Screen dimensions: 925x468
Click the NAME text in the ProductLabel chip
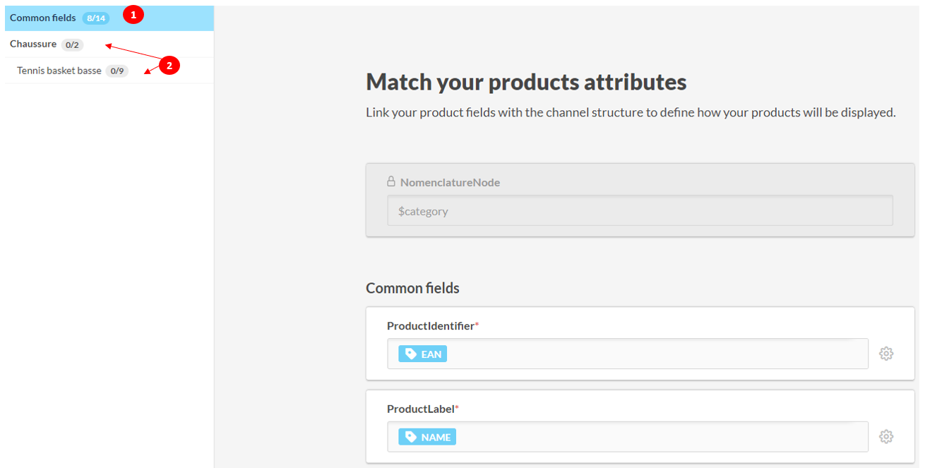[436, 438]
